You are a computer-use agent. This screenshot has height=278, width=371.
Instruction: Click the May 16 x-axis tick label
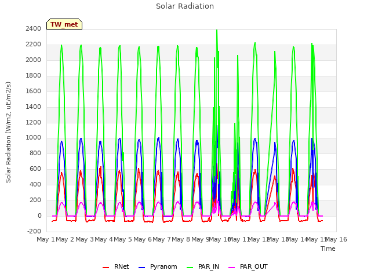click(336, 239)
